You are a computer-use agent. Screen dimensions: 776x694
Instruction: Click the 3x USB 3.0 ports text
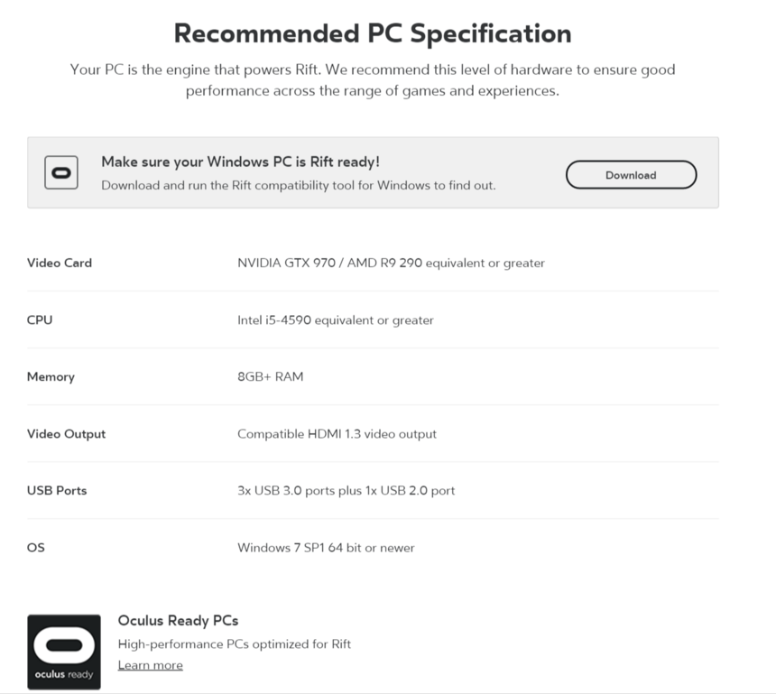tap(346, 490)
